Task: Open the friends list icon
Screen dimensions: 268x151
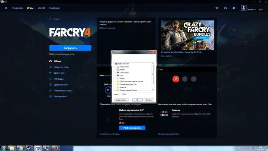Action: (234, 8)
